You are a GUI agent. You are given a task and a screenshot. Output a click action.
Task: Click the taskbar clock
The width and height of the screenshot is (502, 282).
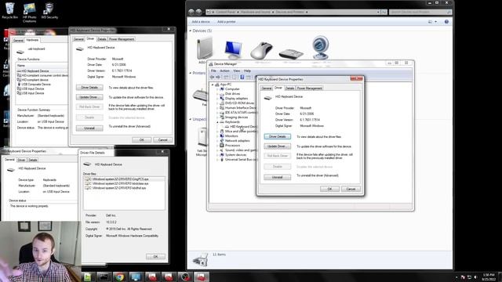click(489, 277)
